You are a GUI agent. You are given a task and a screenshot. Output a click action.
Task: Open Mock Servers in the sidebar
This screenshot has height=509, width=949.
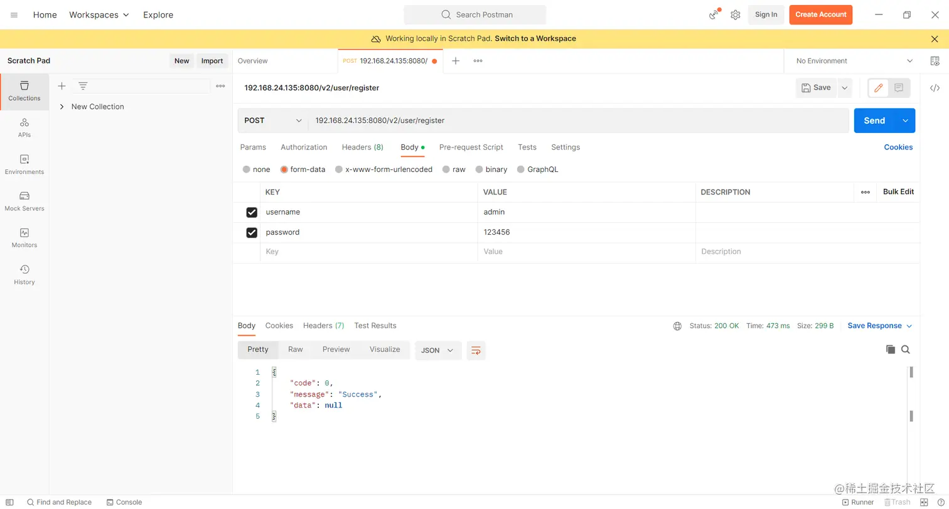pyautogui.click(x=24, y=201)
